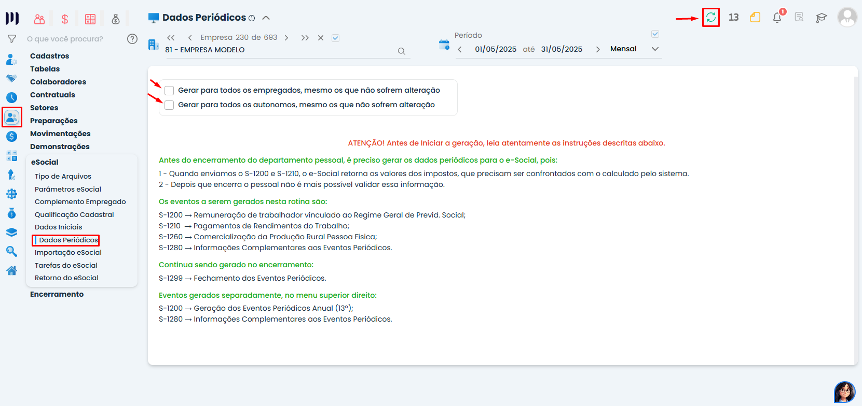
Task: Open the help question mark icon
Action: (132, 39)
